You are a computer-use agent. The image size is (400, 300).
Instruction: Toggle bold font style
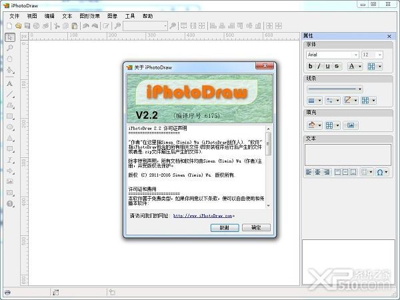310,66
